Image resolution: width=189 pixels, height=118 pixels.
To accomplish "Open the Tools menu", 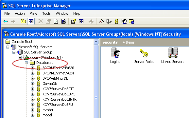I will [x=46, y=13].
